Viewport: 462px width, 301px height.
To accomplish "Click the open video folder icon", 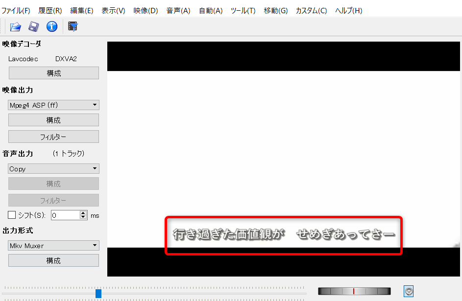I will click(x=15, y=26).
